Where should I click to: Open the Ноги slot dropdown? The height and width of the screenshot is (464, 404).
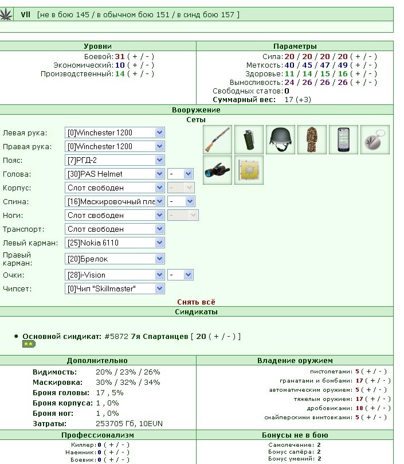tap(115, 215)
